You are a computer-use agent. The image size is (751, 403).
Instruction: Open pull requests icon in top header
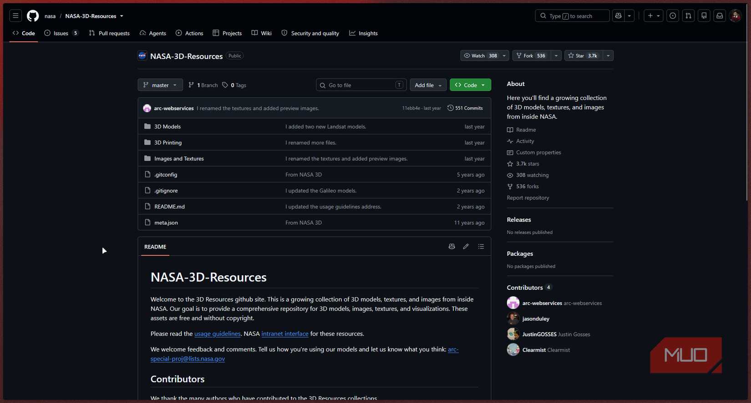coord(688,16)
